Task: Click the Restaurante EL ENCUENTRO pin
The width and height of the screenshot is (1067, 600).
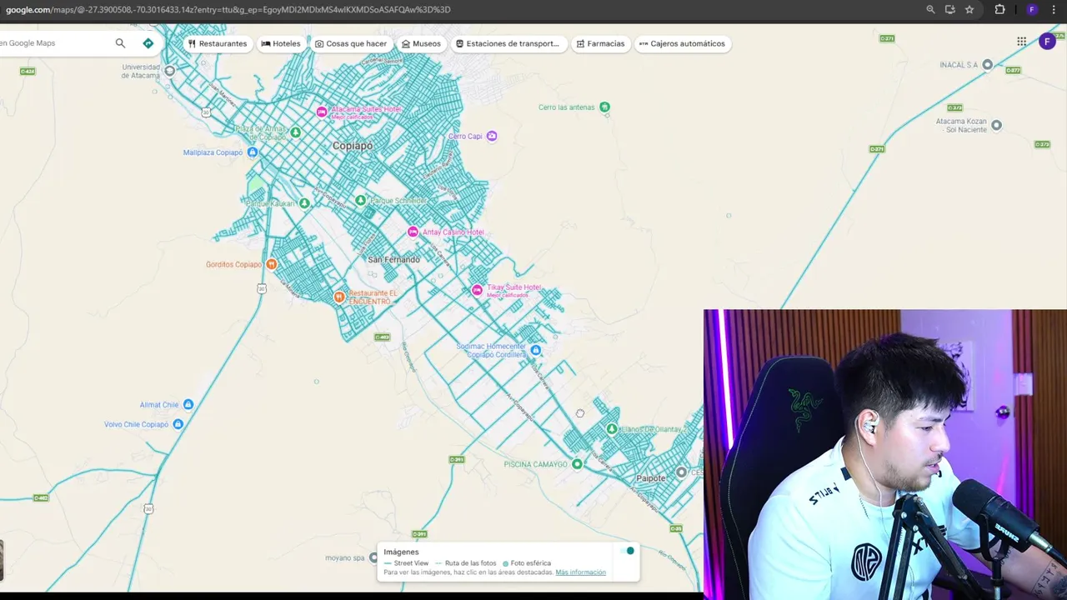Action: click(339, 297)
